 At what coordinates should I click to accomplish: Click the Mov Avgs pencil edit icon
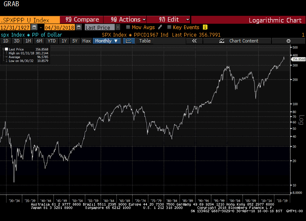160,27
